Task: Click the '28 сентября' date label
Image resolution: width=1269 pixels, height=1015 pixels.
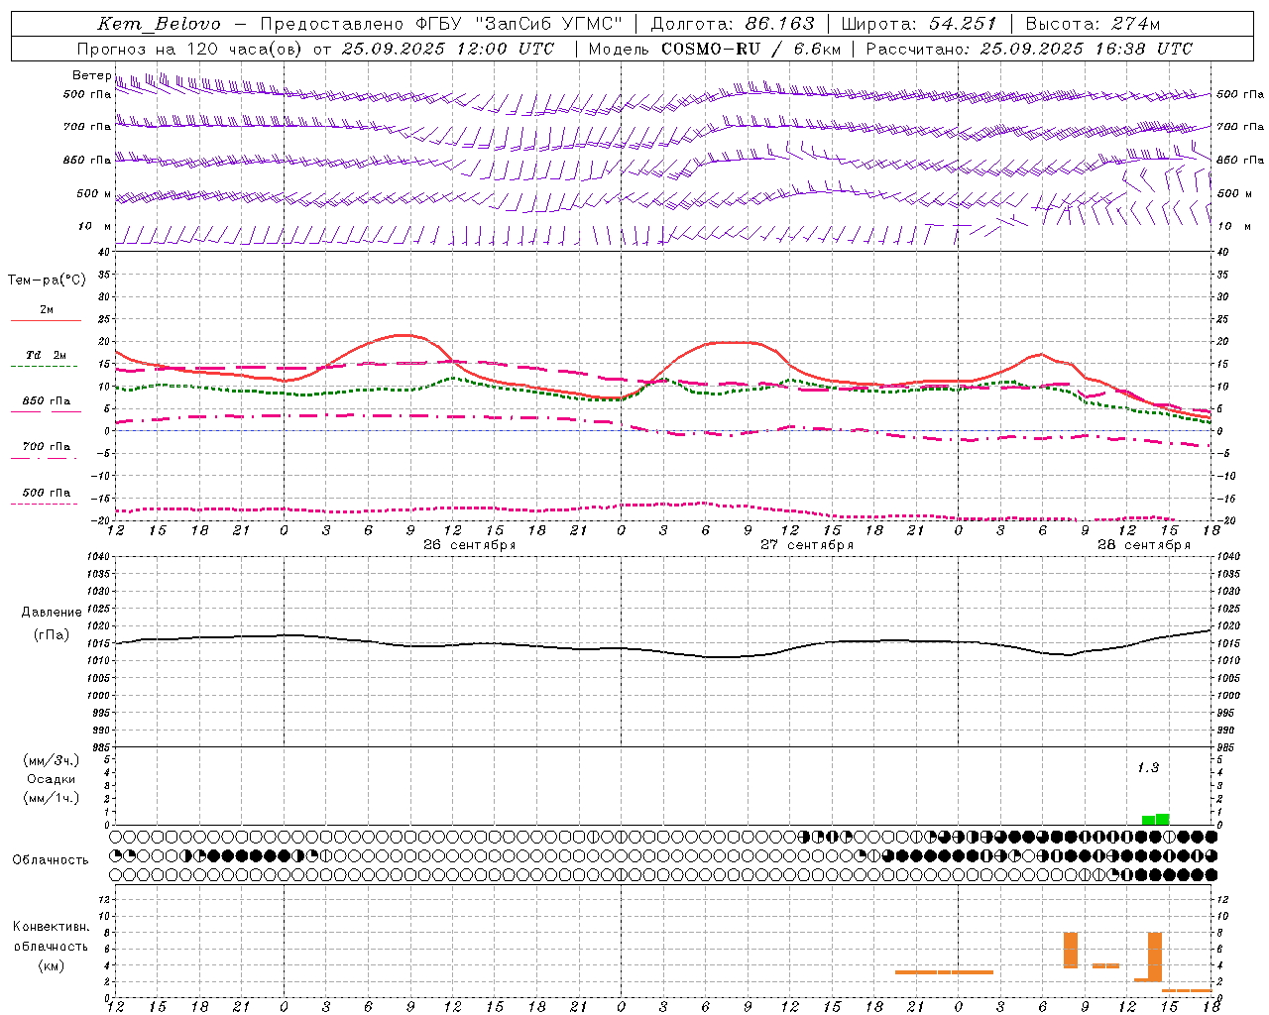Action: coord(1143,545)
